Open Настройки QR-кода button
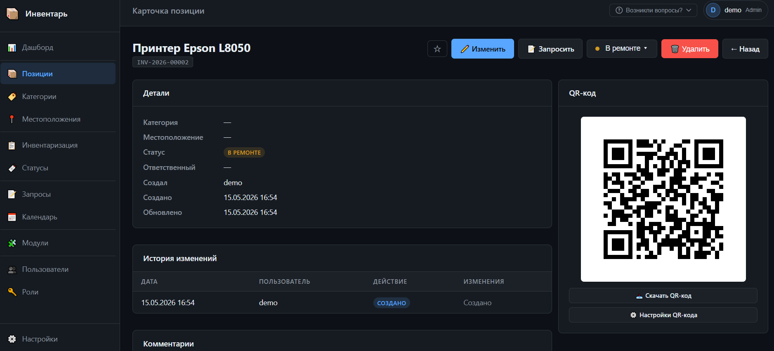The width and height of the screenshot is (774, 351). click(x=663, y=315)
